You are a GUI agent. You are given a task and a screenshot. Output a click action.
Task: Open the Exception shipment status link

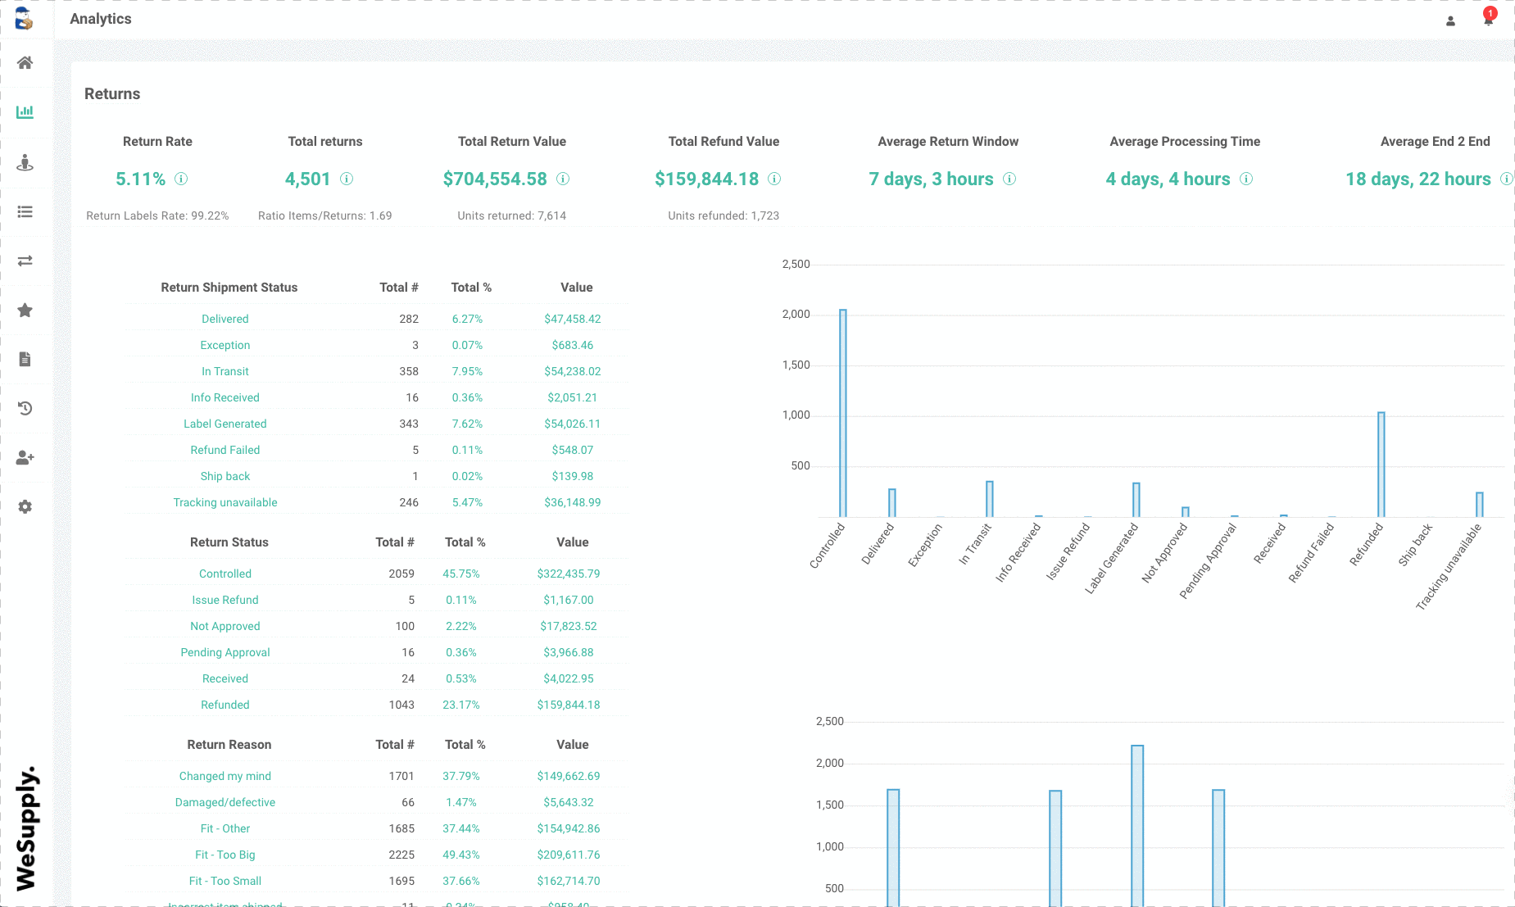coord(225,345)
